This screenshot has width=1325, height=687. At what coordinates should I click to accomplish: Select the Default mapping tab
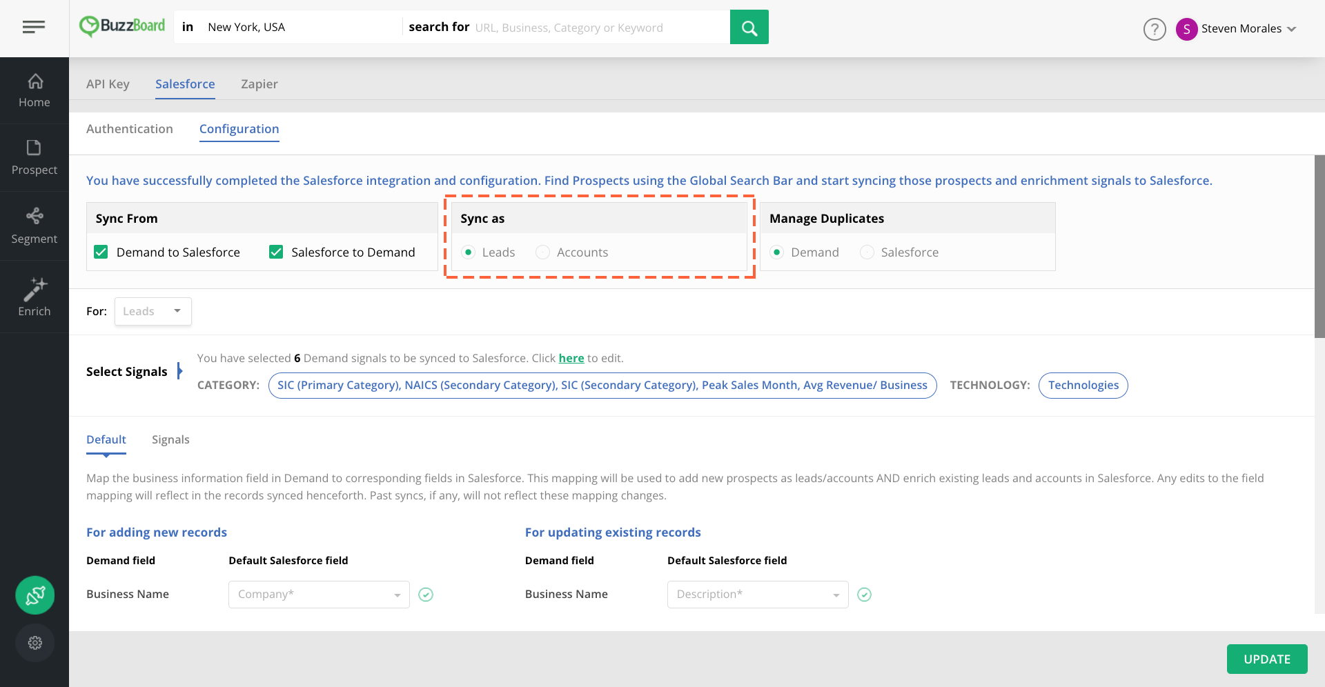(x=106, y=439)
